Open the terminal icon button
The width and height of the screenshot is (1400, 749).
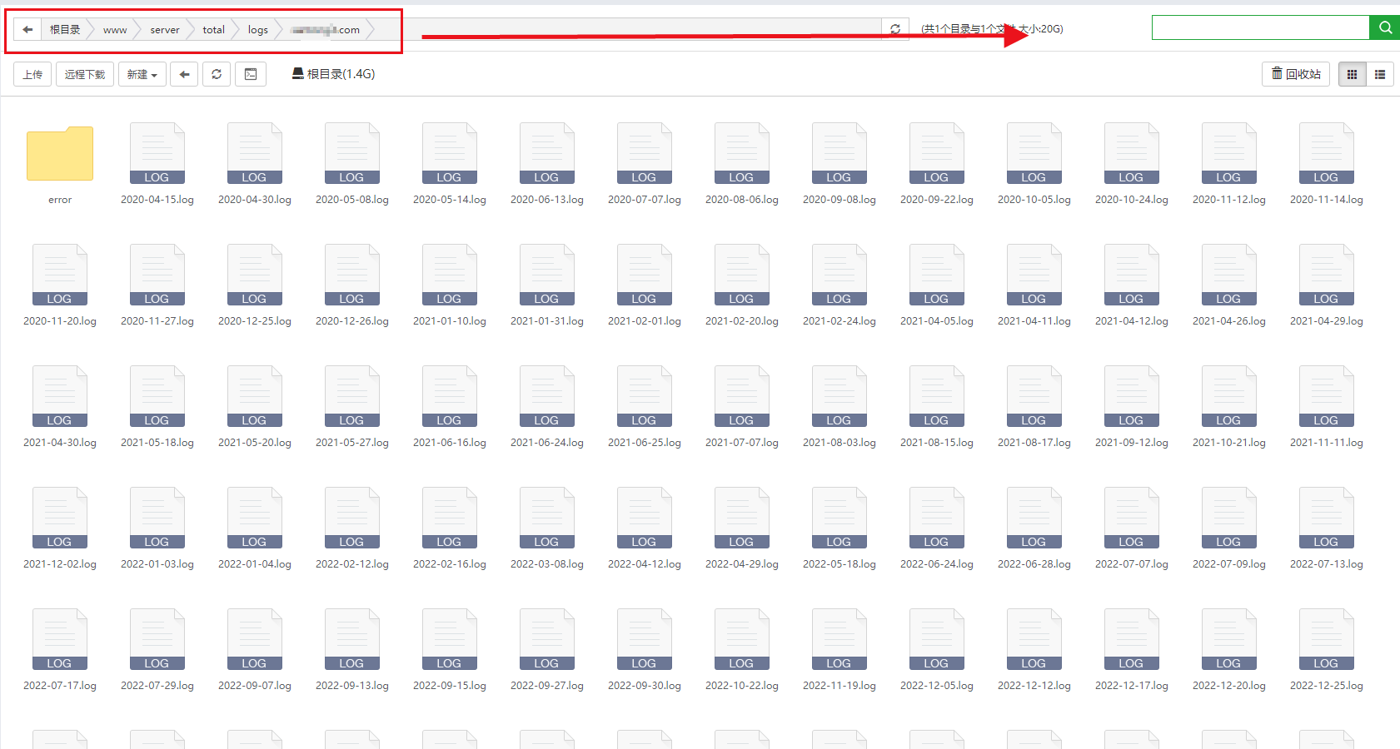tap(251, 74)
